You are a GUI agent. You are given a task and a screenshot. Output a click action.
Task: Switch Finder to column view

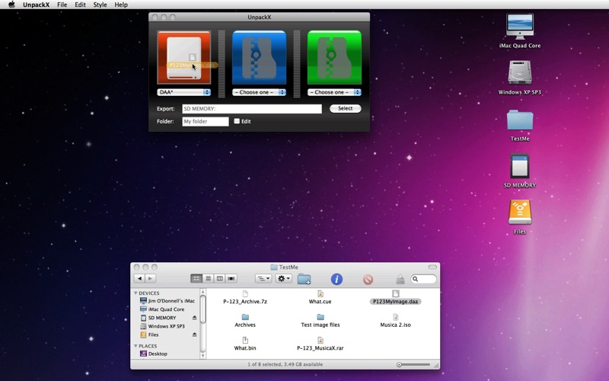coord(220,278)
